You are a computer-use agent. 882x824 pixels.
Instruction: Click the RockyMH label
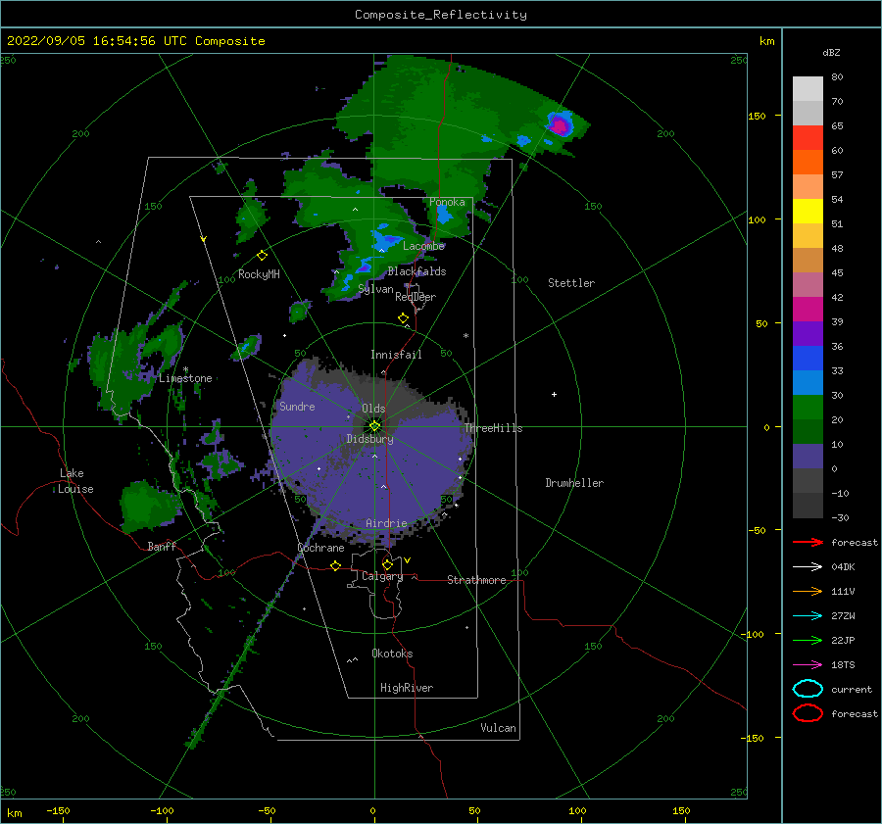point(259,274)
